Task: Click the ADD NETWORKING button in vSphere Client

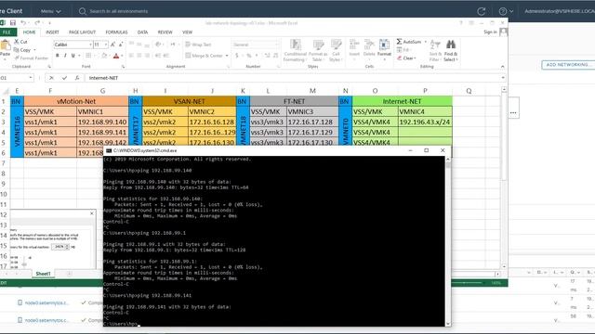Action: 568,65
